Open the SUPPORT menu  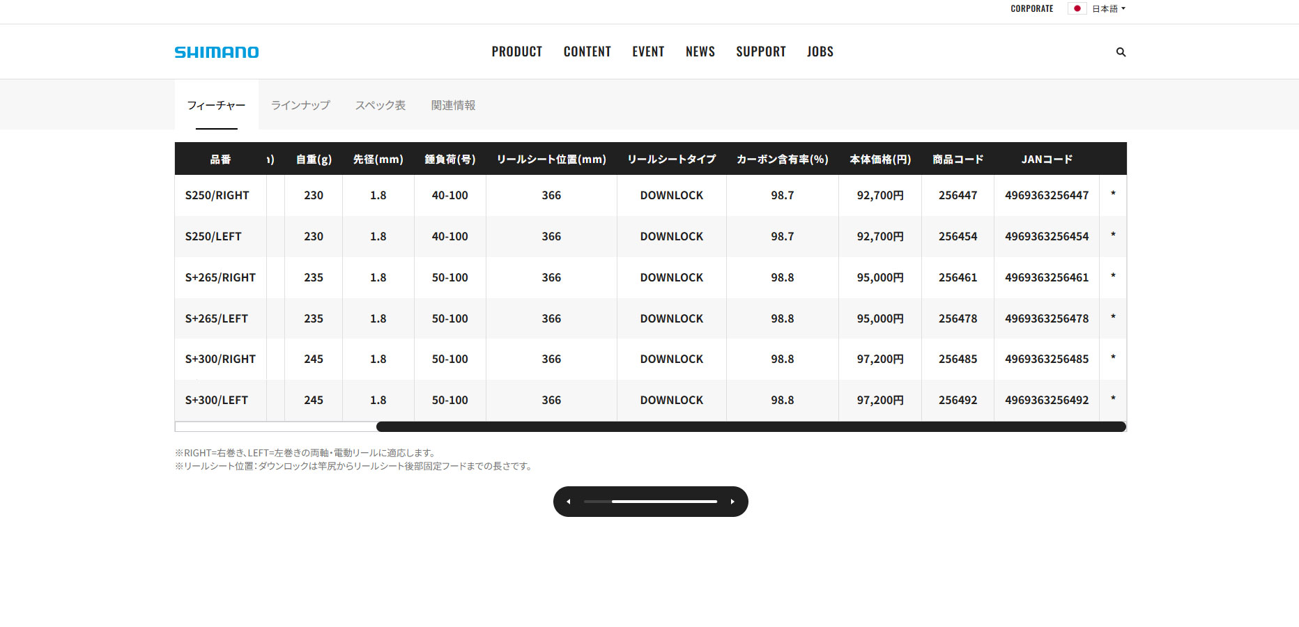click(761, 52)
